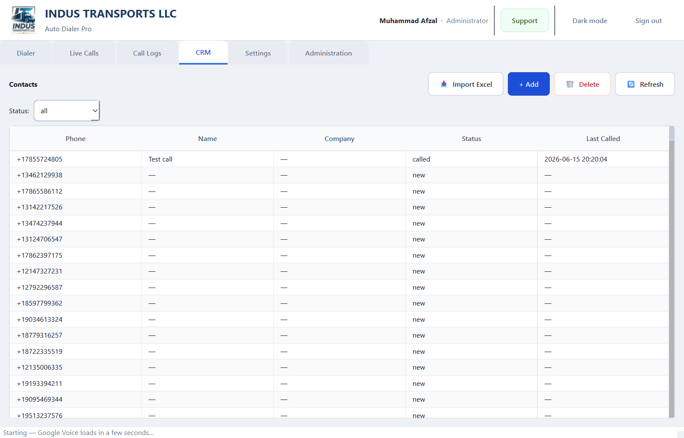Open the Call Logs tab
This screenshot has height=438, width=684.
(147, 53)
